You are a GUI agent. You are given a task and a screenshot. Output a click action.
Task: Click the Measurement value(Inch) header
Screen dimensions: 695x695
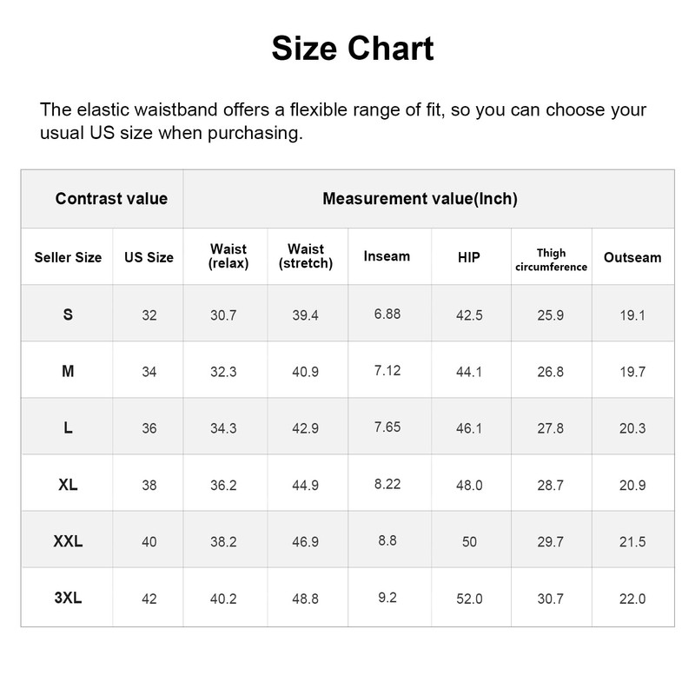pos(420,198)
